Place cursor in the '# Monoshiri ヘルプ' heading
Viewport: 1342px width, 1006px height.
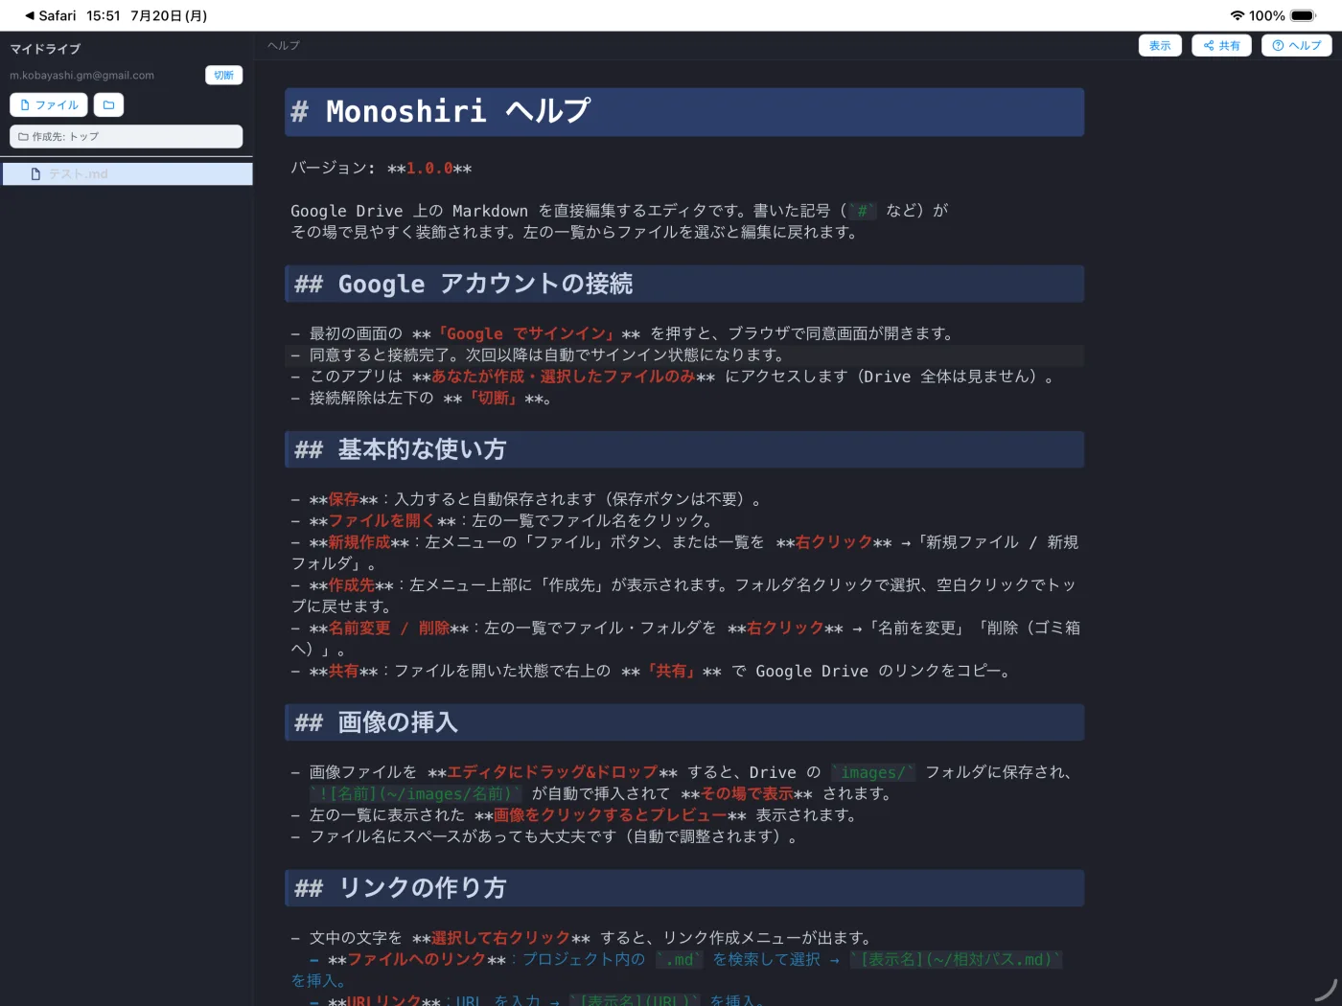coord(684,112)
